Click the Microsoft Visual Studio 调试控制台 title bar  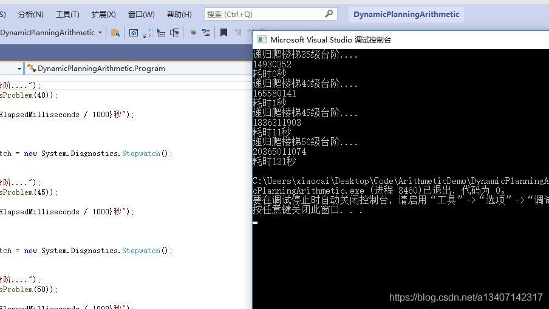click(401, 40)
